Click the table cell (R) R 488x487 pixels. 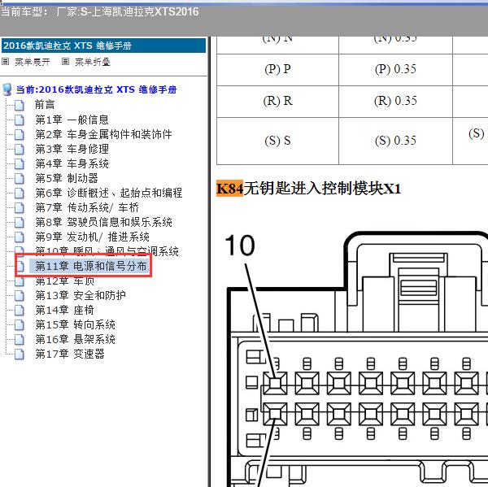pos(277,102)
